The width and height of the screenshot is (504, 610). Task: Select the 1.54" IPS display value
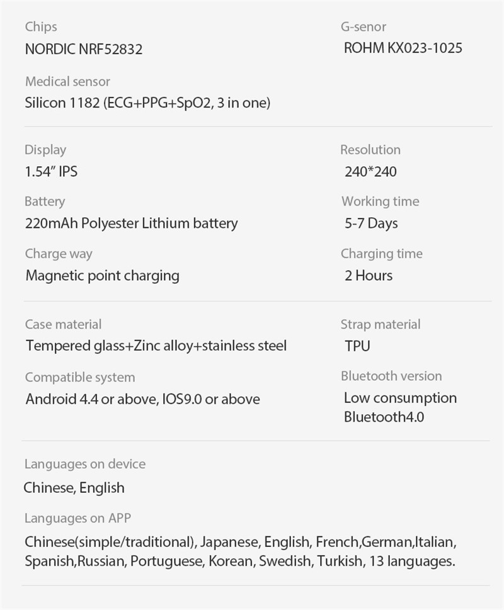click(x=51, y=172)
